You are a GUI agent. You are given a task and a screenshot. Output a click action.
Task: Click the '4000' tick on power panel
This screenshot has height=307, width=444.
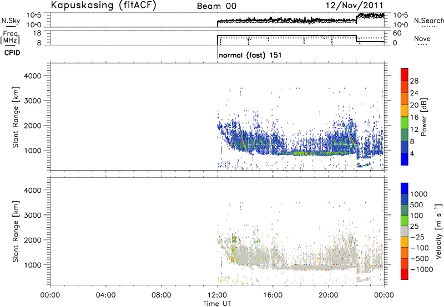click(x=33, y=76)
